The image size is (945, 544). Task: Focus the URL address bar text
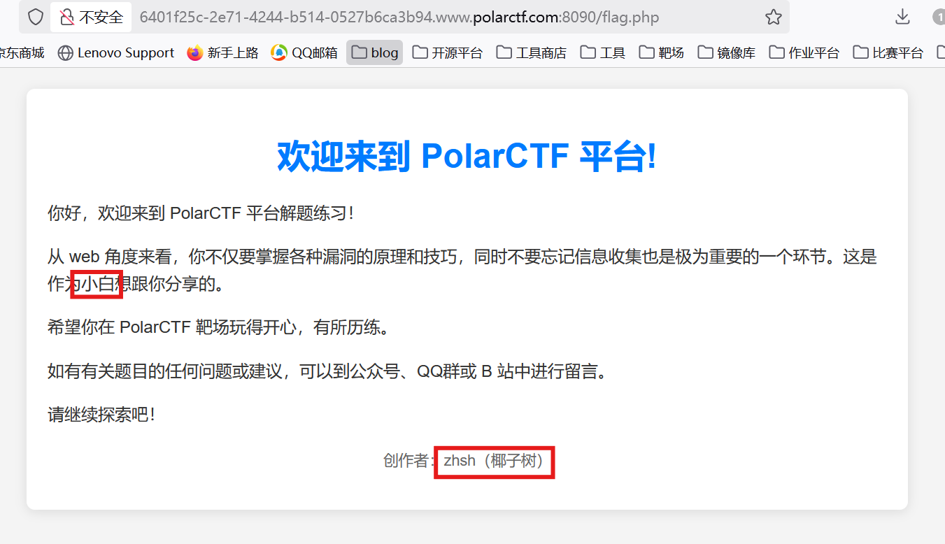[x=399, y=17]
